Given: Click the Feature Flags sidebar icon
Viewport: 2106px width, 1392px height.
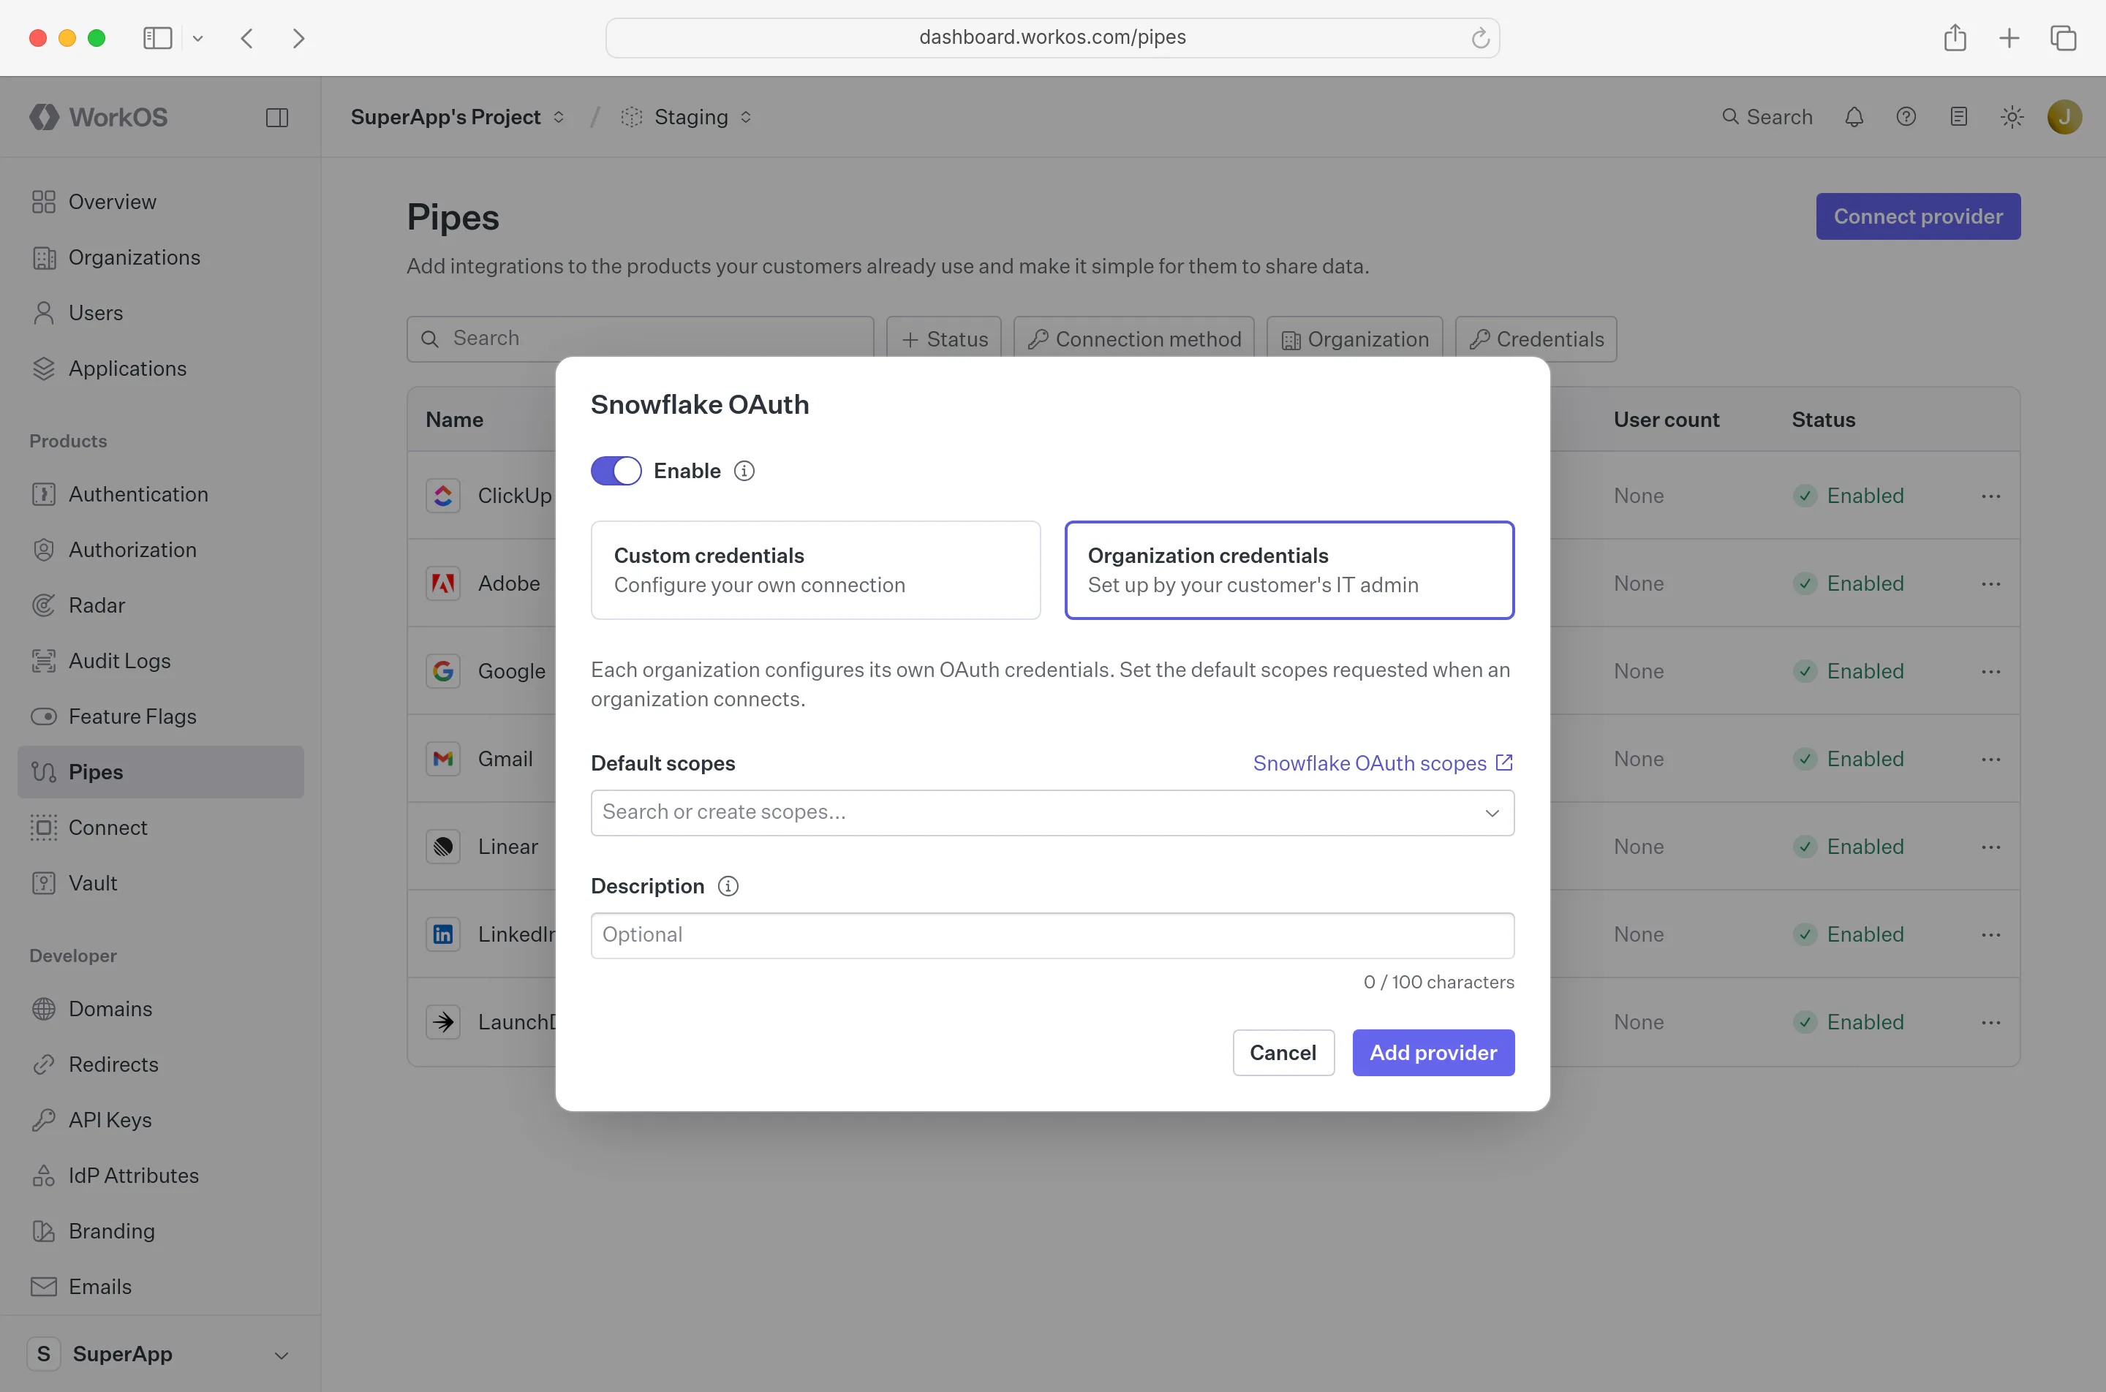Looking at the screenshot, I should point(43,716).
